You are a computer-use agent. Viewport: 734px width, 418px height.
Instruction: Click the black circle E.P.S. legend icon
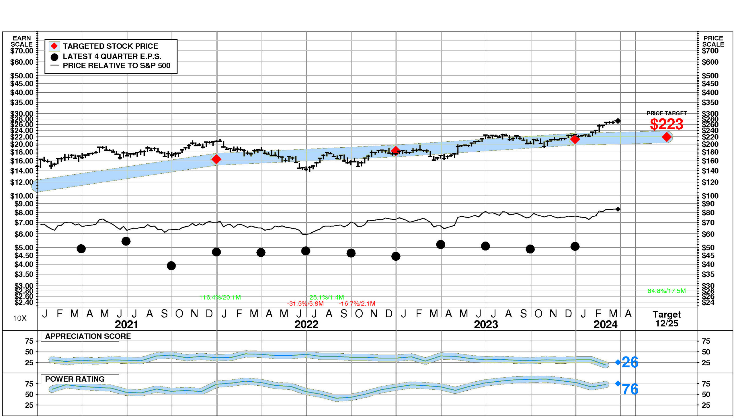point(54,57)
